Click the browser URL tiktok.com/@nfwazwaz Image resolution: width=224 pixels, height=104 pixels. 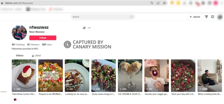19,3
